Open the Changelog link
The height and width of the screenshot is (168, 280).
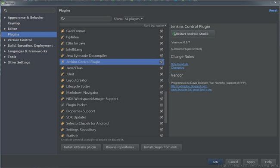(177, 68)
